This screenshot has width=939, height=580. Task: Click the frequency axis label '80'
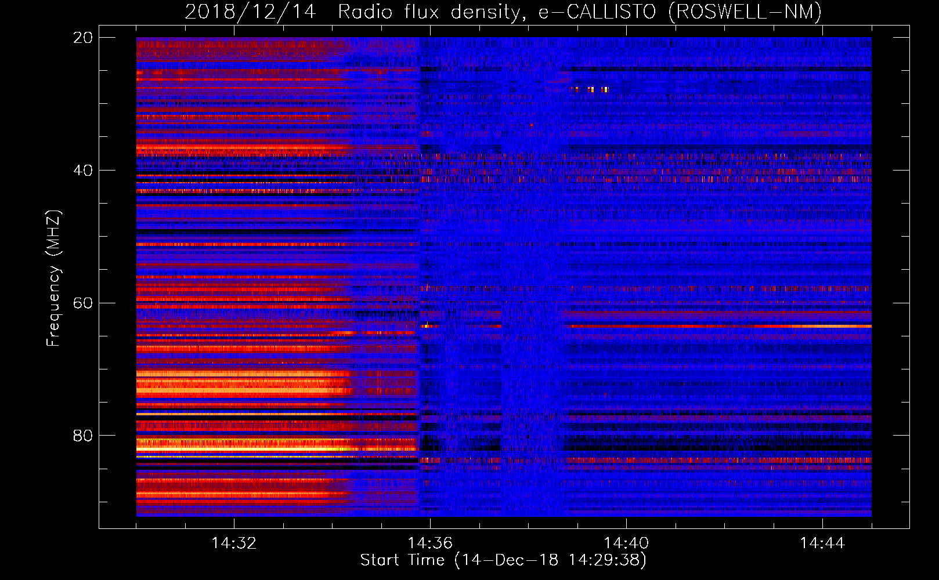[x=82, y=436]
